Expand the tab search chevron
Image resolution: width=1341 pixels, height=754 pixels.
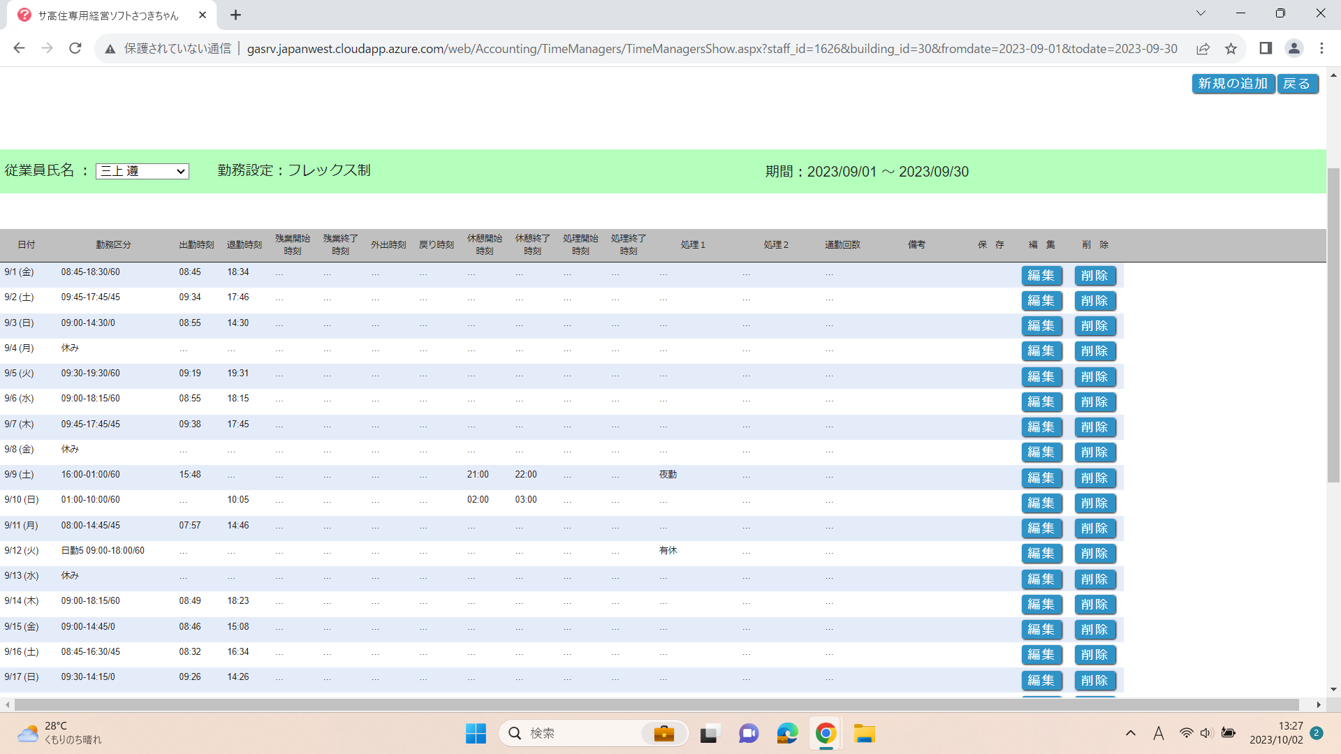[x=1201, y=13]
